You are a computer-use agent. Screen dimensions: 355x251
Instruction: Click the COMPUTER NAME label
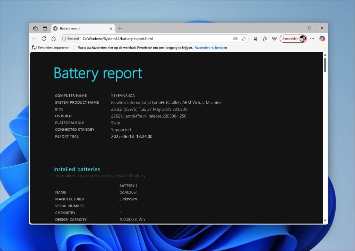point(71,96)
